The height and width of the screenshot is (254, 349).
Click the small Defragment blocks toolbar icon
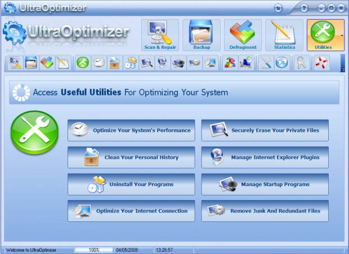(47, 62)
